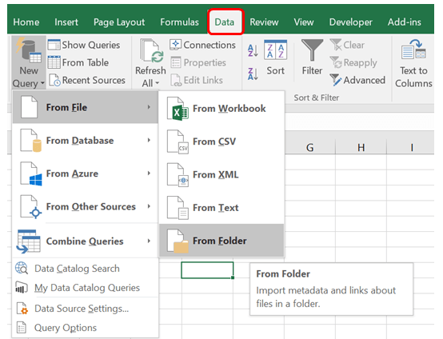Click the From Workbook text label

(229, 109)
